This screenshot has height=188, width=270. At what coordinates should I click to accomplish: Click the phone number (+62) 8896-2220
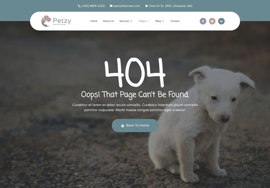tap(93, 6)
